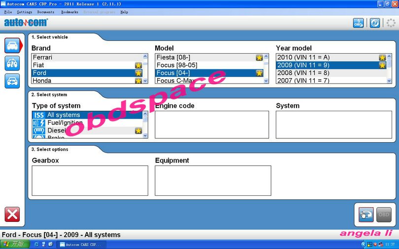
Task: Select 2010 (VIN 11 = A) year
Action: [331, 58]
